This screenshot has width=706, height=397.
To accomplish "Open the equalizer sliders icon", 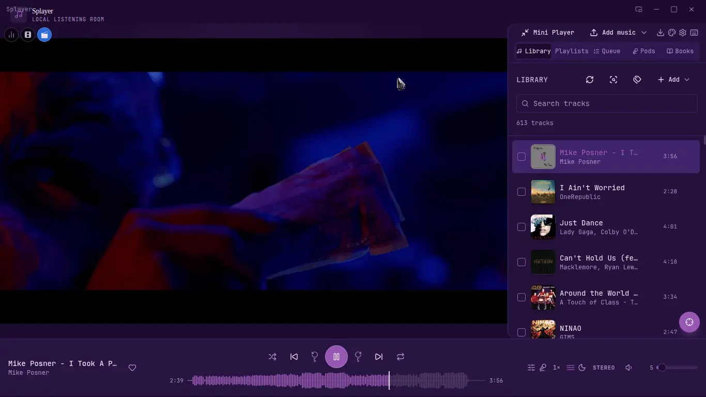I will click(531, 368).
